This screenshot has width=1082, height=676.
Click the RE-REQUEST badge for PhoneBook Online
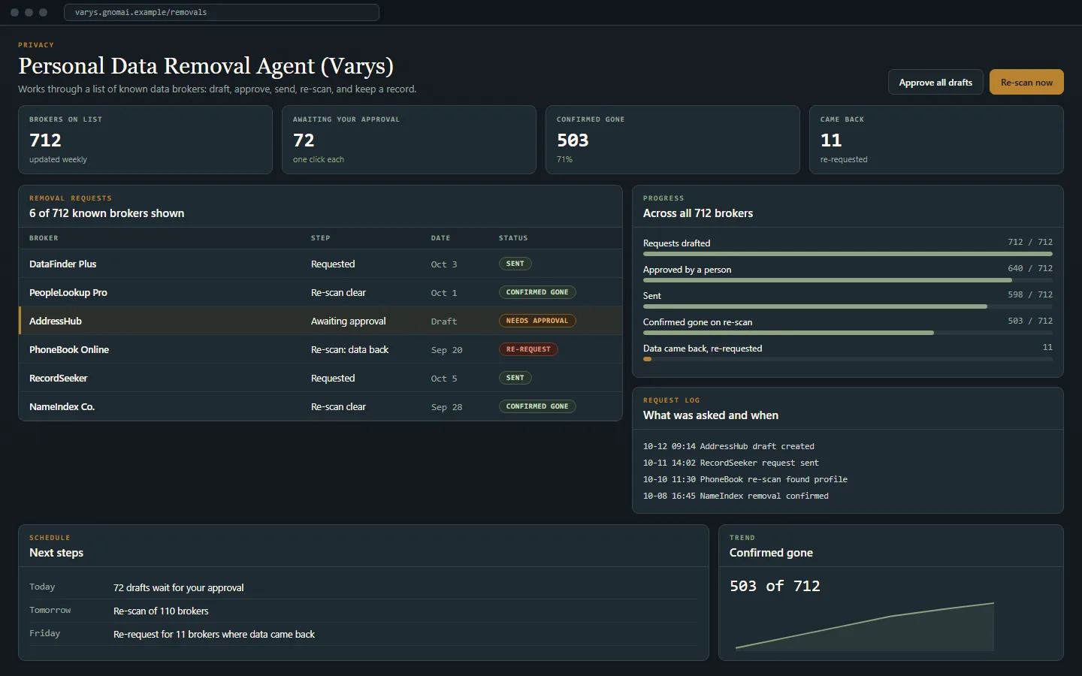[528, 349]
